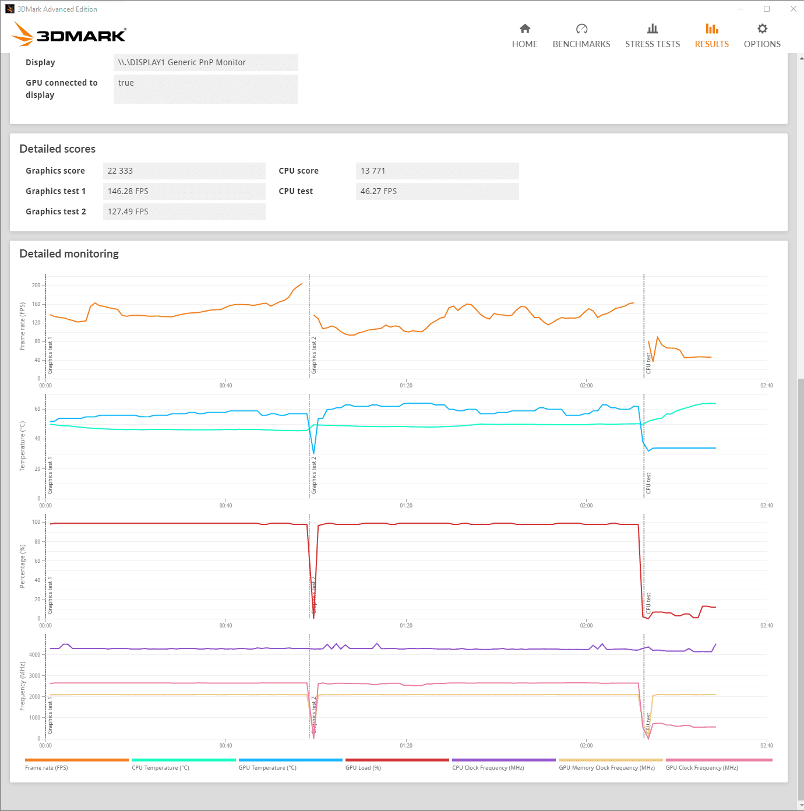The height and width of the screenshot is (811, 804).
Task: Click the GPU connected to display value true
Action: point(206,89)
